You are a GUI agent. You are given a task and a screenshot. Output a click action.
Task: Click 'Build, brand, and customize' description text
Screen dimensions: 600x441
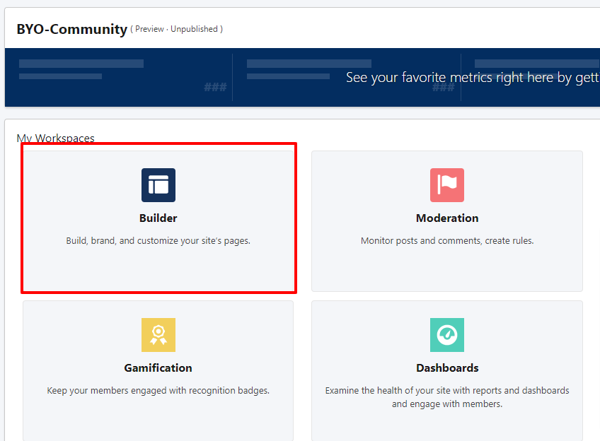click(158, 240)
